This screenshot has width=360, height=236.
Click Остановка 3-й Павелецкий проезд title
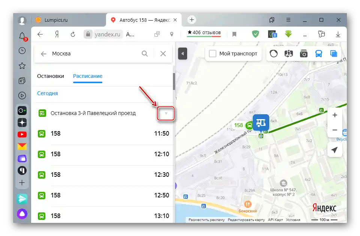click(x=93, y=113)
